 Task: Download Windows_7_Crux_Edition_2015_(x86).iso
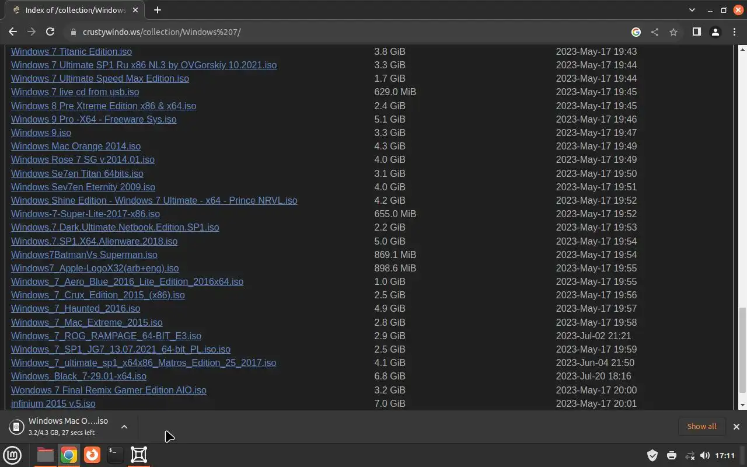point(98,295)
